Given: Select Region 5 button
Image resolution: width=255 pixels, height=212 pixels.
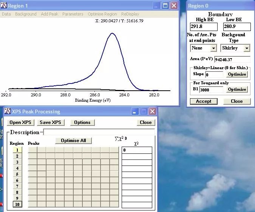Looking at the screenshot, I should pos(17,174).
